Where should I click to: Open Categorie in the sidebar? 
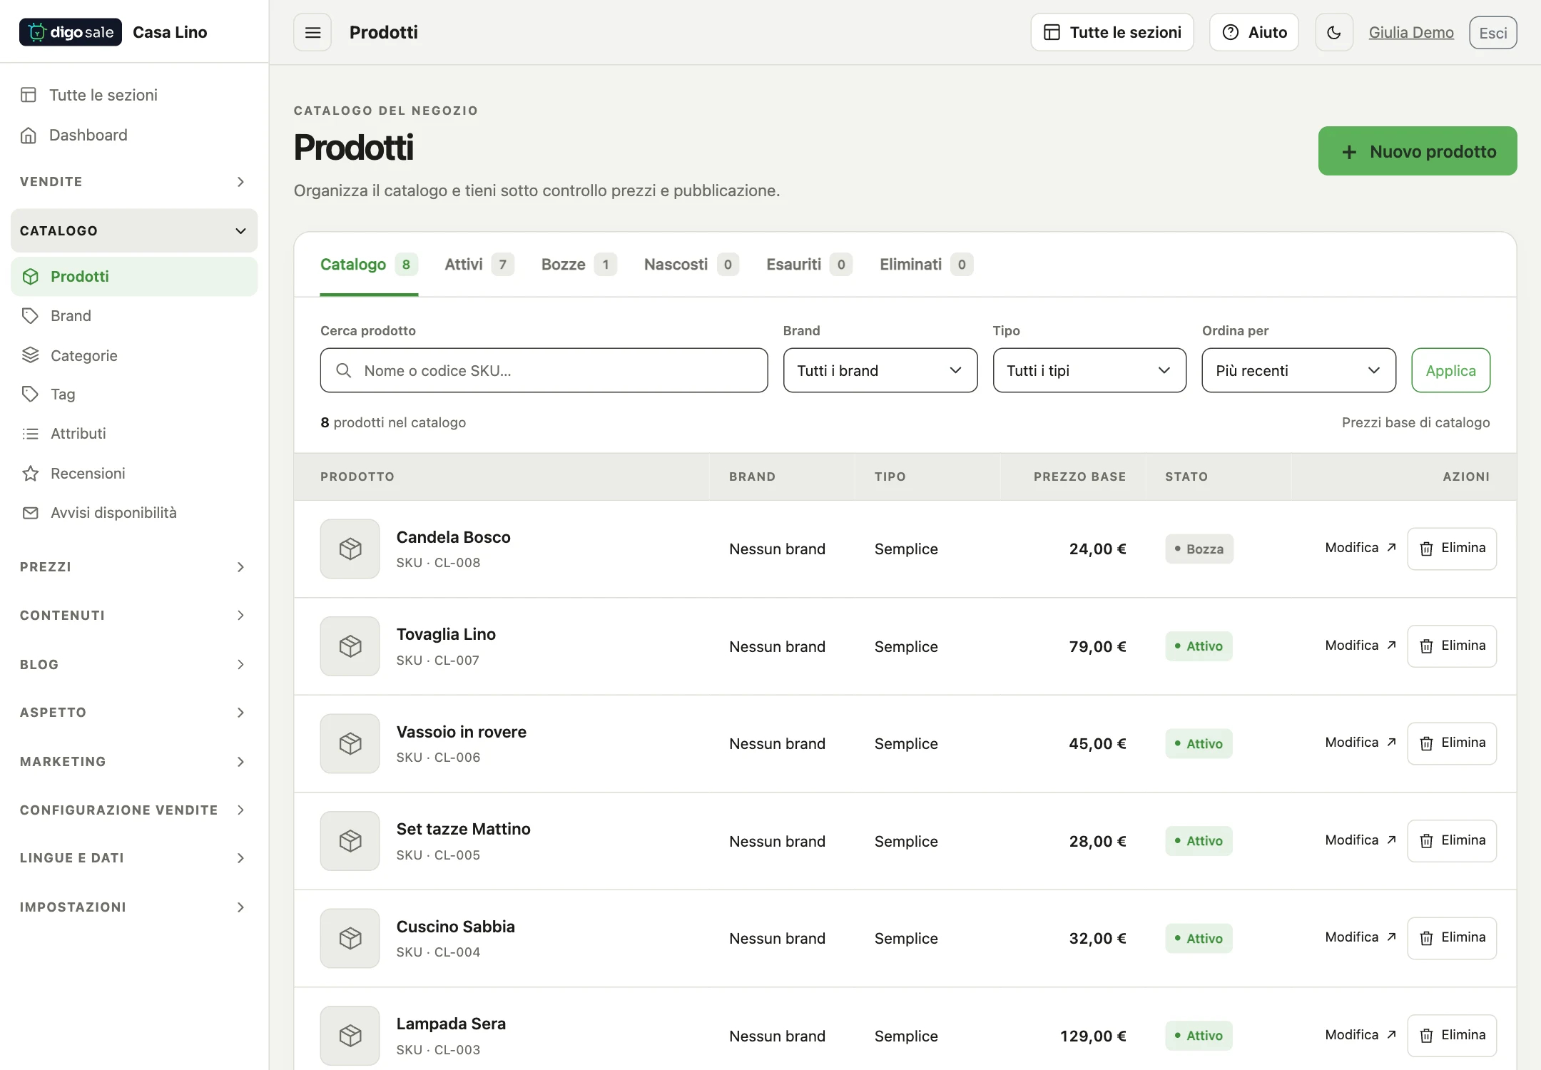[x=134, y=355]
